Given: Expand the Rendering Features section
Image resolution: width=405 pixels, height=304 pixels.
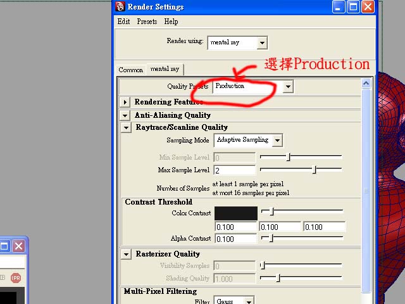Looking at the screenshot, I should click(x=125, y=102).
